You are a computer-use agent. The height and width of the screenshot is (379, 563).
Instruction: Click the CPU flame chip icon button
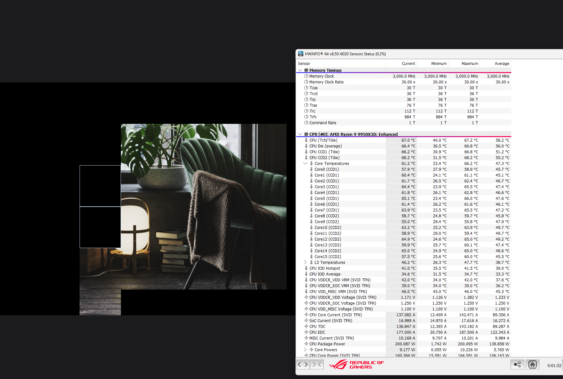point(532,364)
